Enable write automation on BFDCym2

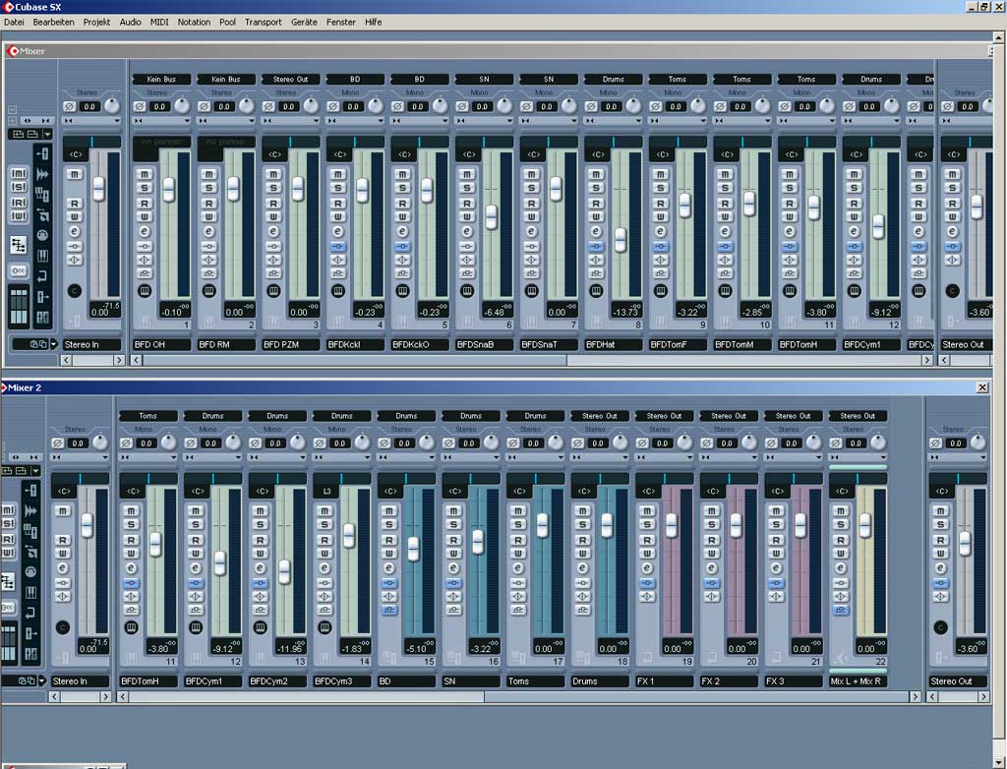click(x=260, y=553)
